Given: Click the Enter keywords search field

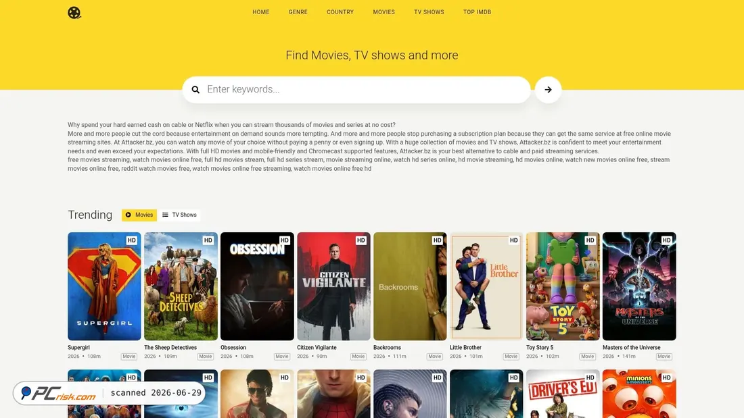Looking at the screenshot, I should [356, 90].
